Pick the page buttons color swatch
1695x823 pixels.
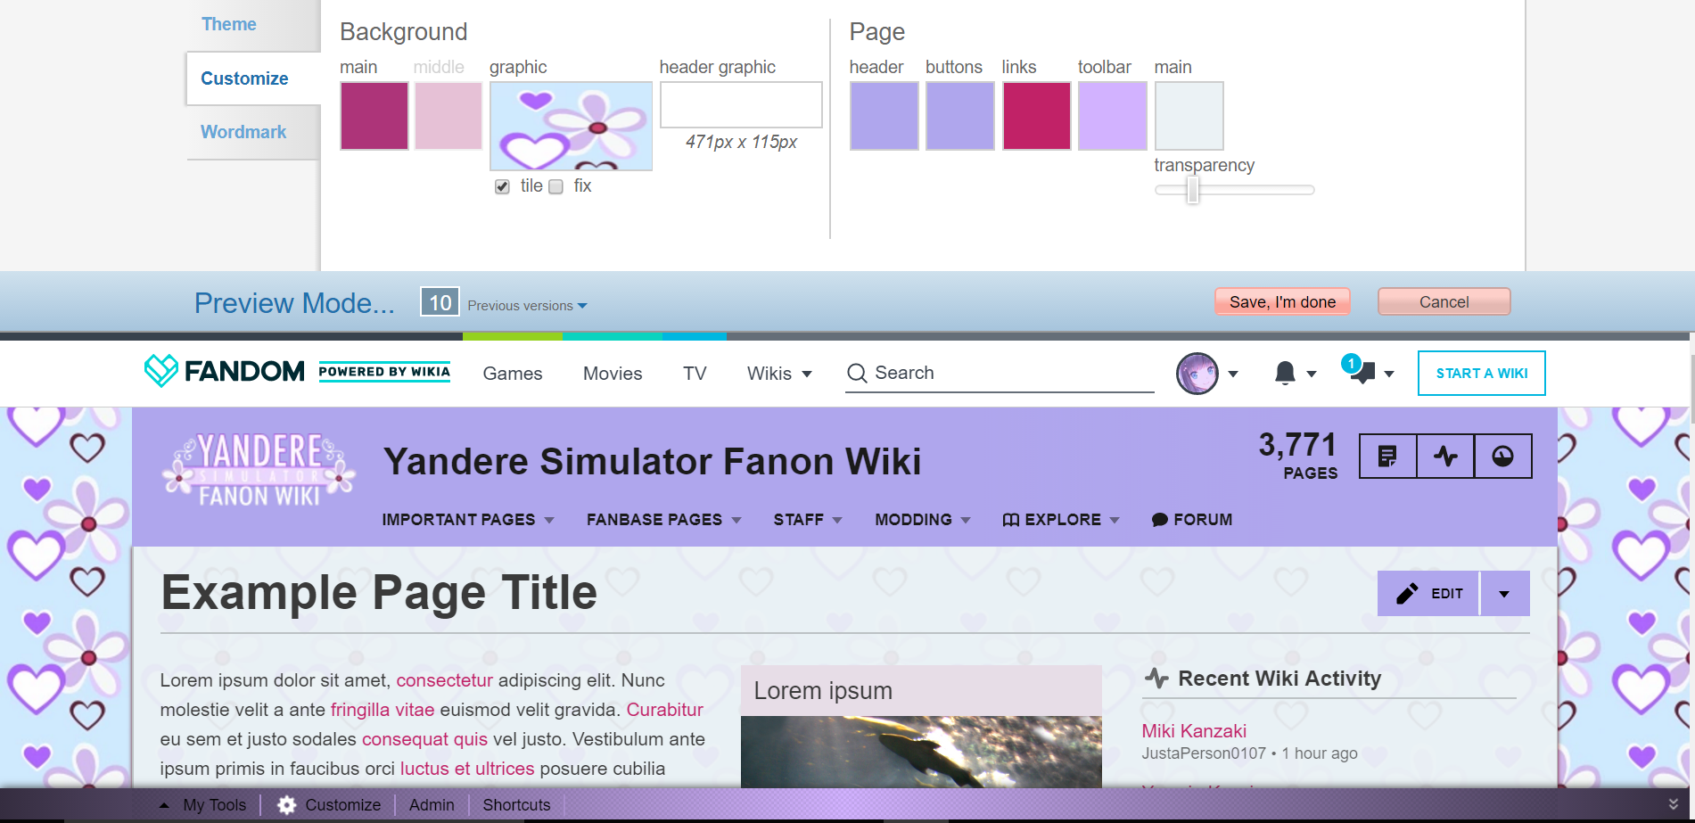coord(960,116)
